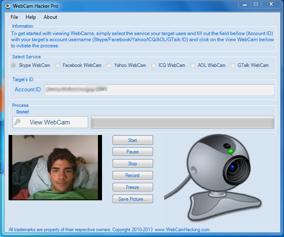Click the Start button

point(133,140)
